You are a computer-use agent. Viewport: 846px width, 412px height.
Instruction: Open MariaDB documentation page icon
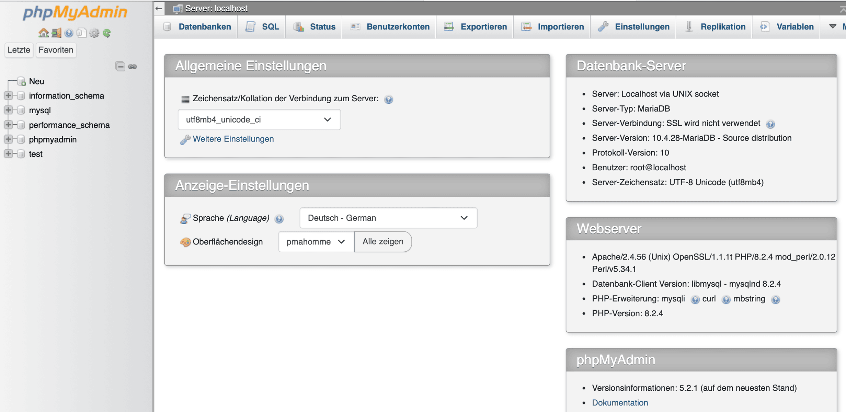click(x=81, y=33)
